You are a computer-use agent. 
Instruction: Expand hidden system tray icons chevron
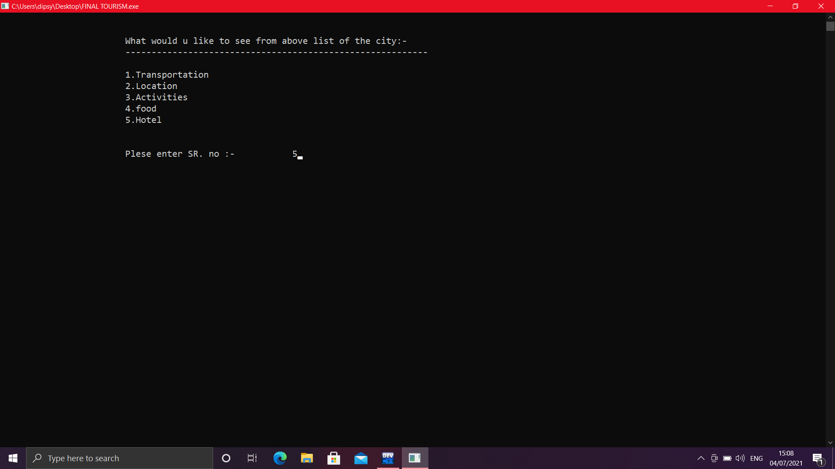701,458
